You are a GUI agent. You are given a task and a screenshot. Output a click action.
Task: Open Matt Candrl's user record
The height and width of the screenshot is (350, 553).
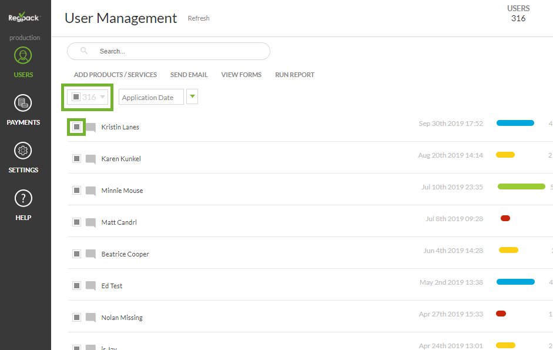click(120, 222)
